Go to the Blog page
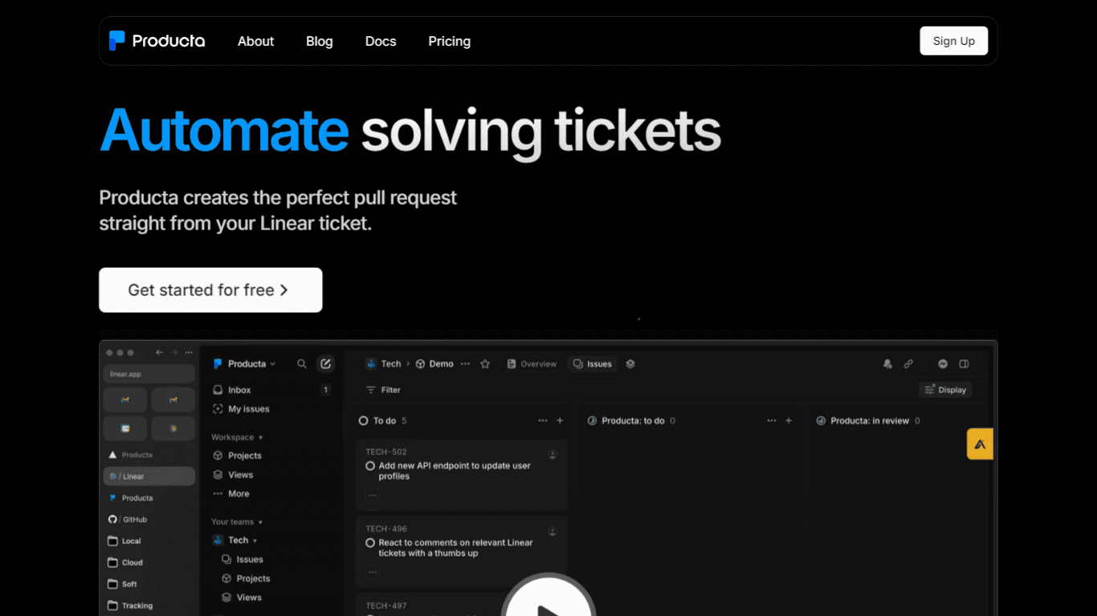The image size is (1097, 616). coord(320,41)
